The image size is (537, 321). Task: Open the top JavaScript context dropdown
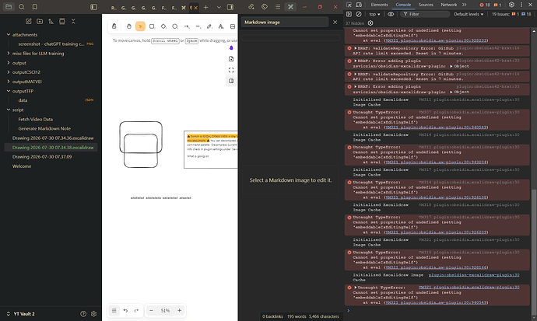pos(374,14)
